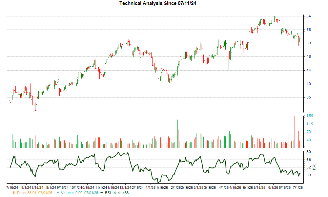This screenshot has height=197, width=328.
Task: Click the 5/1/25 date label
Action: pyautogui.click(x=248, y=187)
